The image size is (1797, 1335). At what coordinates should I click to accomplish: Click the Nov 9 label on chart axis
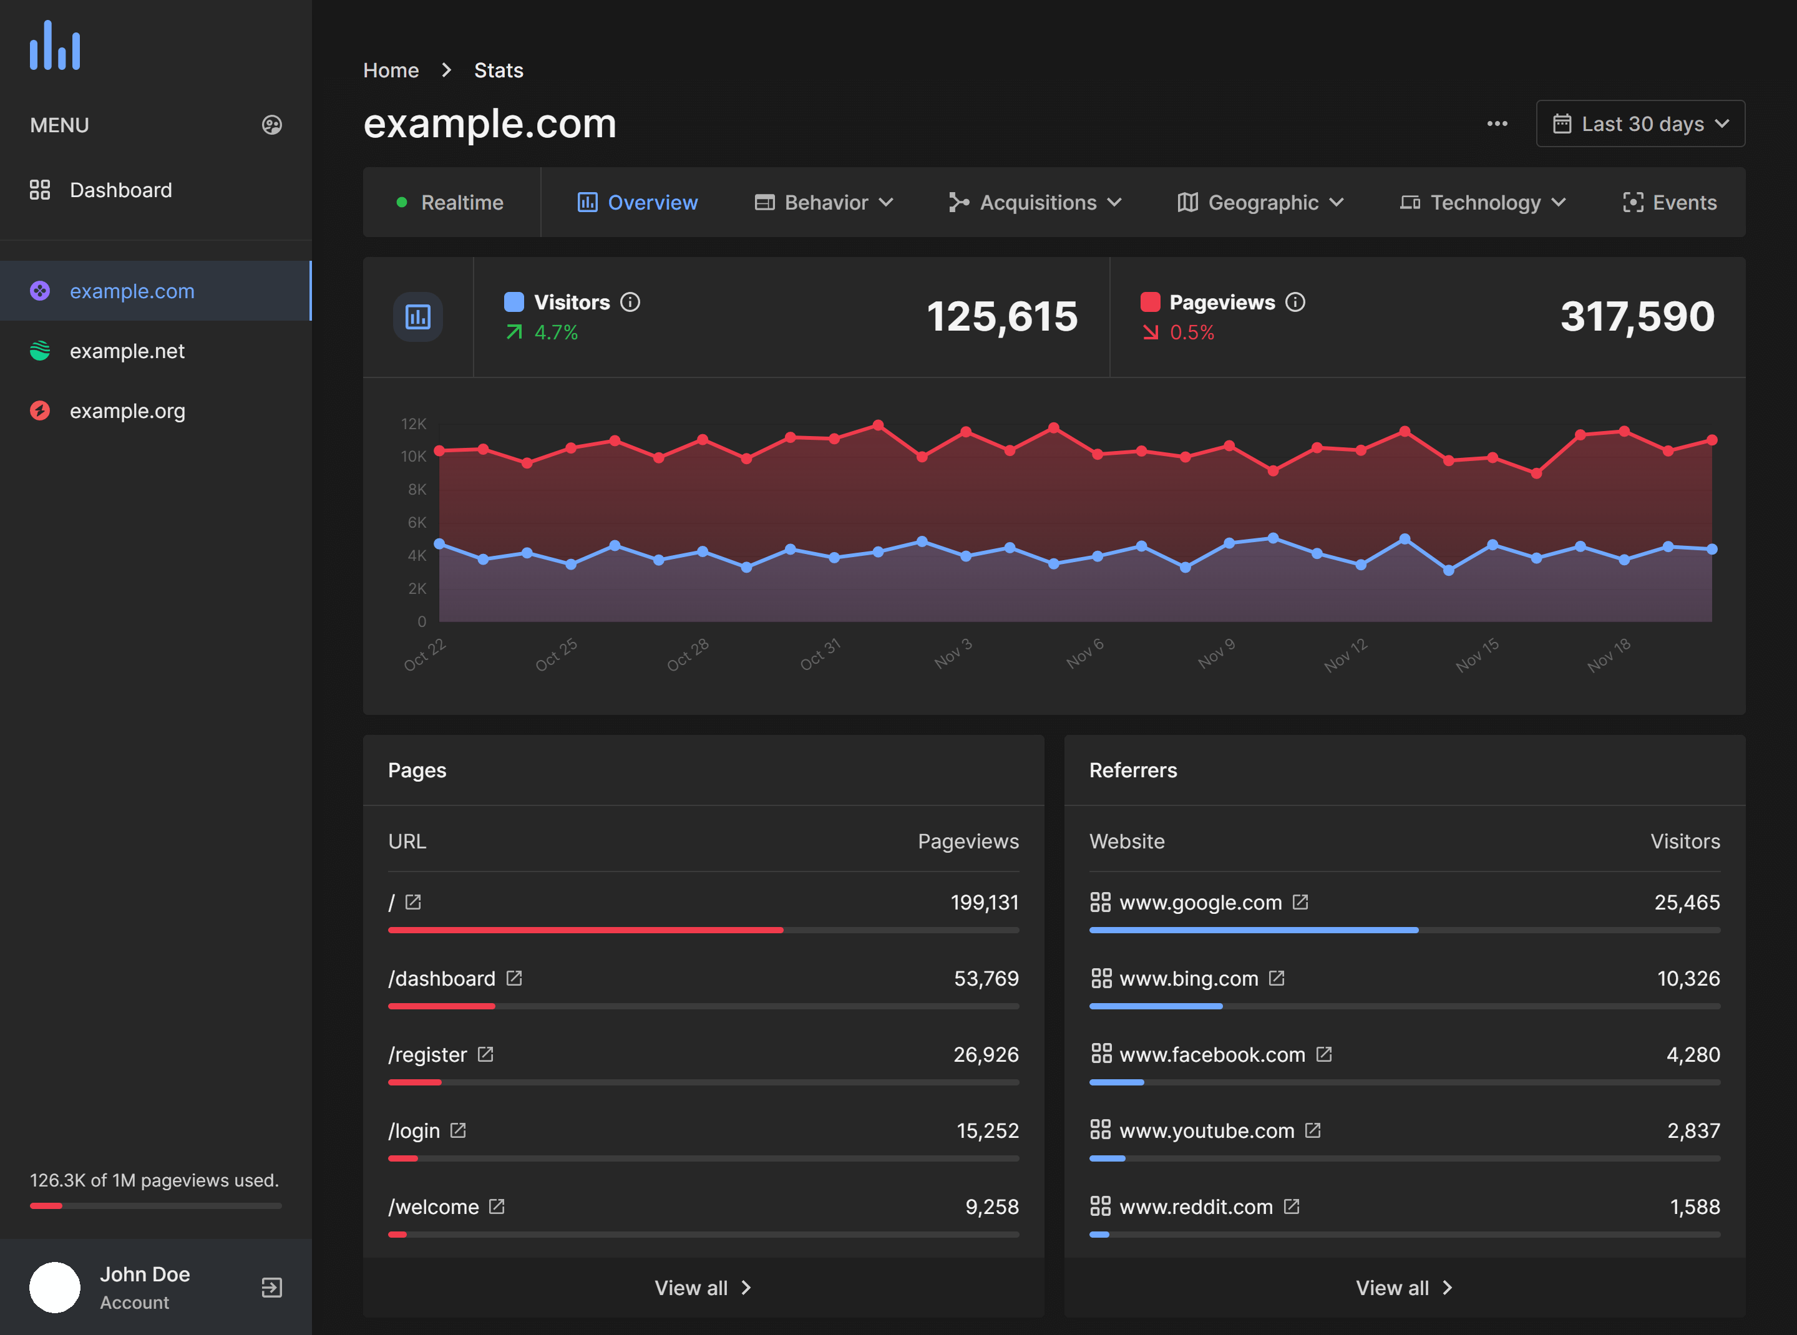[x=1217, y=653]
